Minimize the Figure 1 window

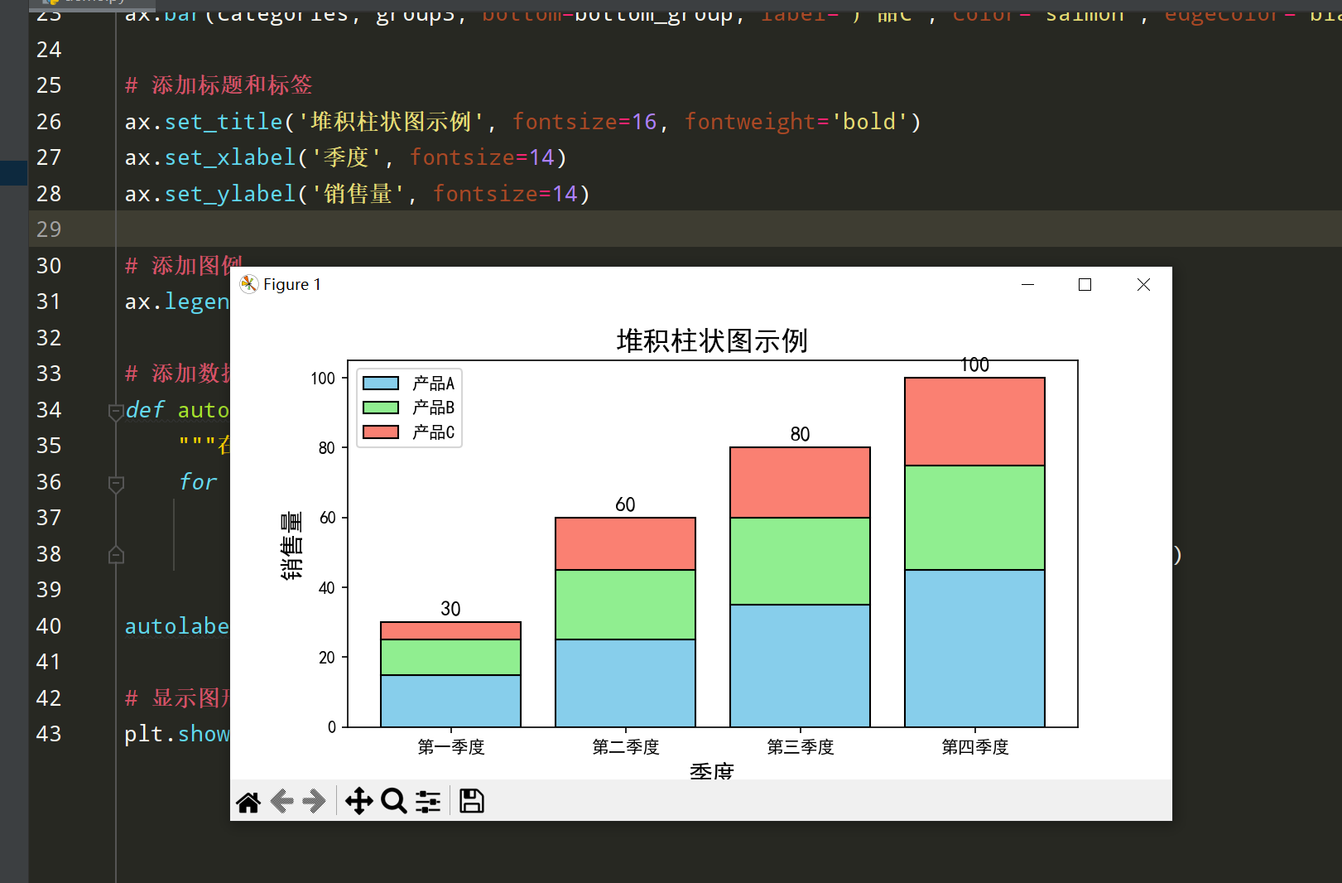click(x=1027, y=284)
